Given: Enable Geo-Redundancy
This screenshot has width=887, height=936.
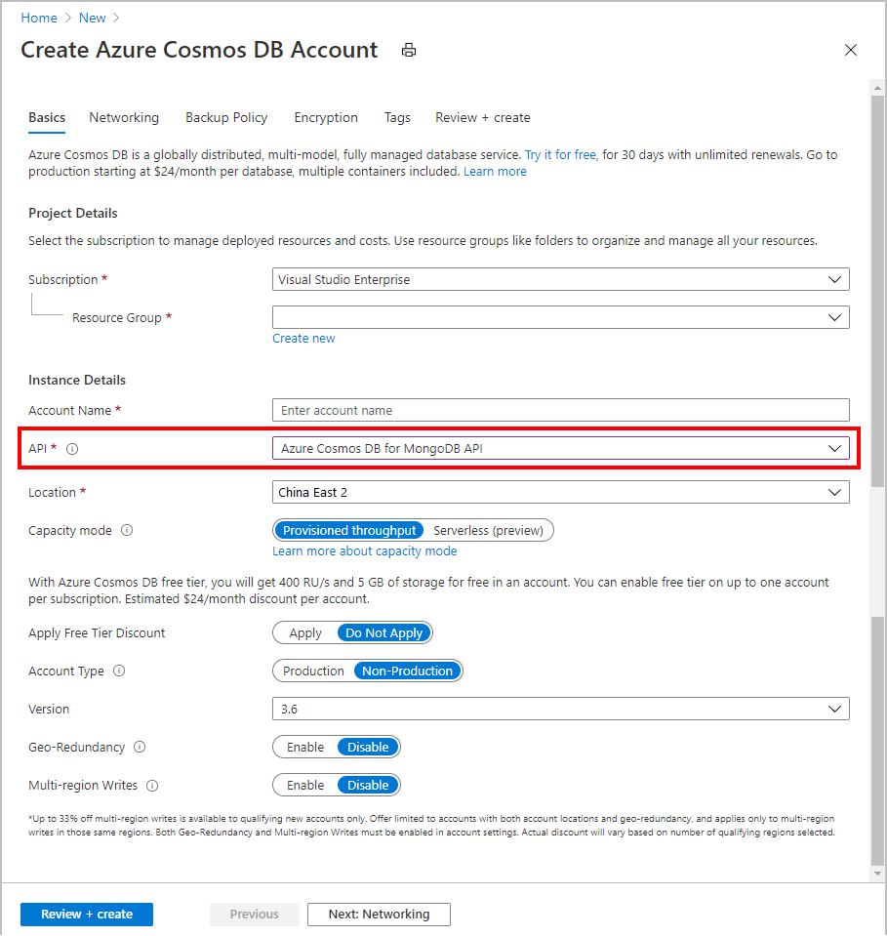Looking at the screenshot, I should tap(305, 747).
